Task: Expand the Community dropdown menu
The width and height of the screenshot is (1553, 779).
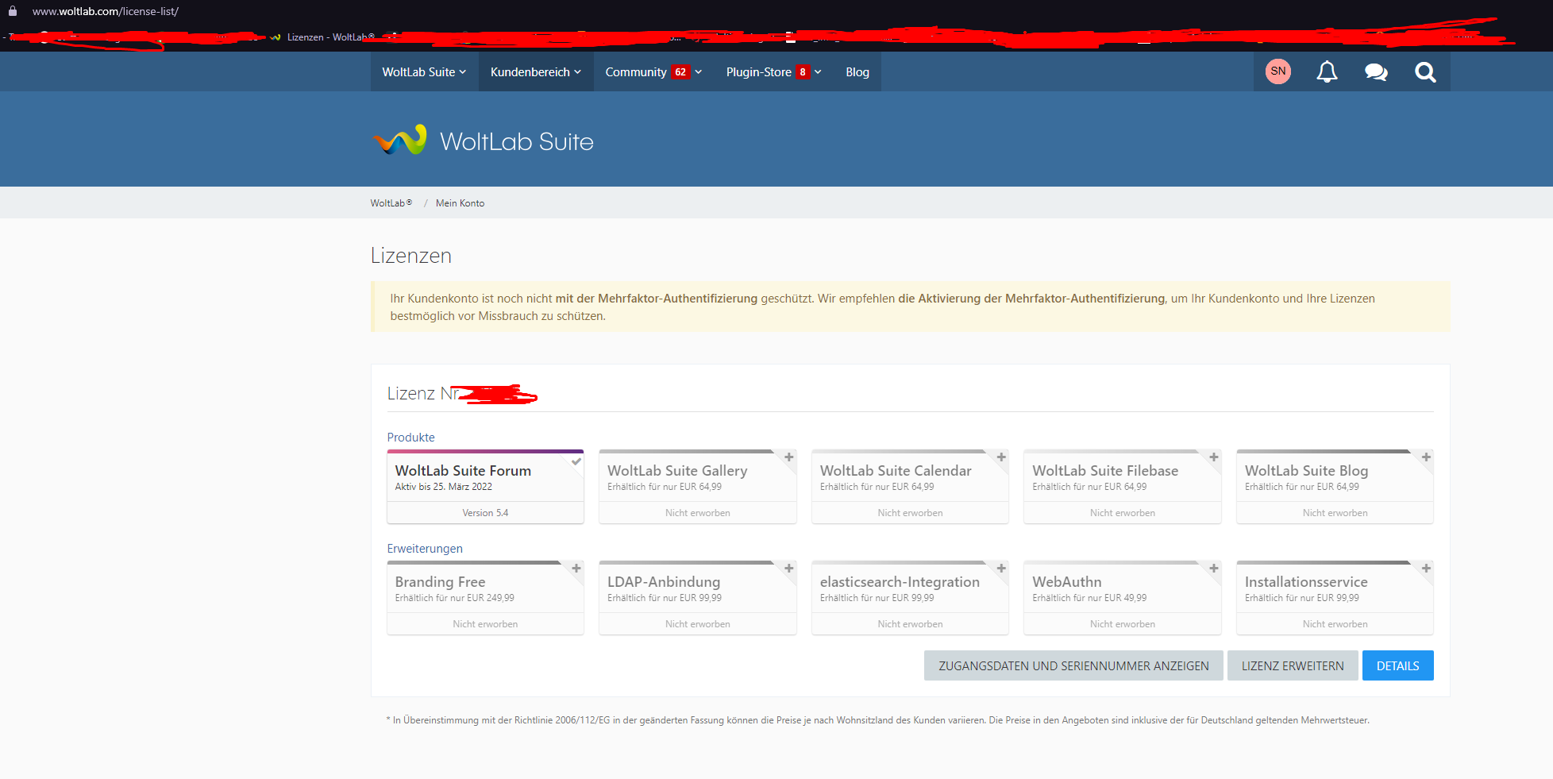Action: (653, 72)
